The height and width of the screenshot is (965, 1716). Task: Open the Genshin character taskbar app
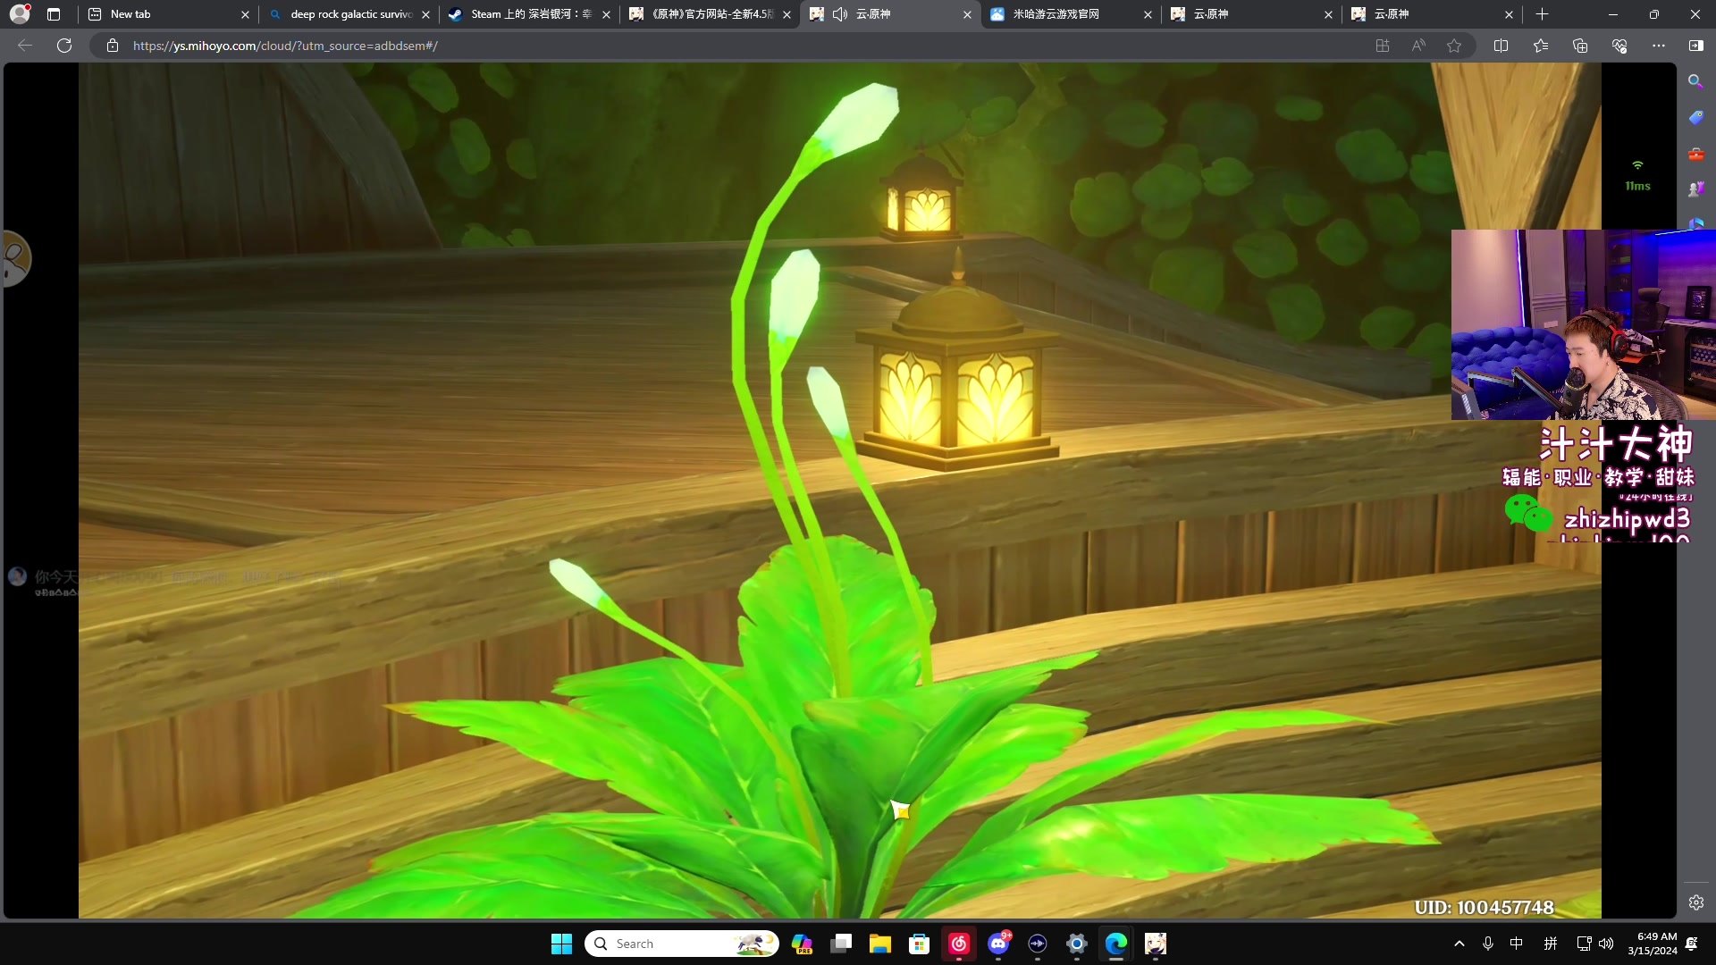point(1156,944)
